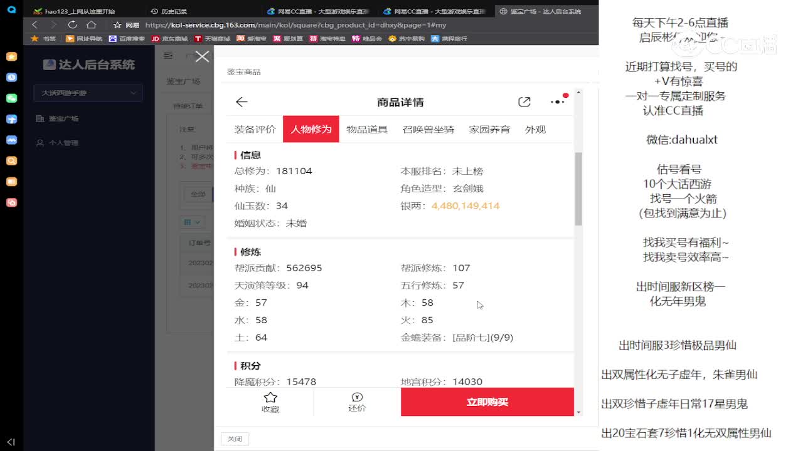Open the green WeChat icon in browser sidebar

pos(11,98)
